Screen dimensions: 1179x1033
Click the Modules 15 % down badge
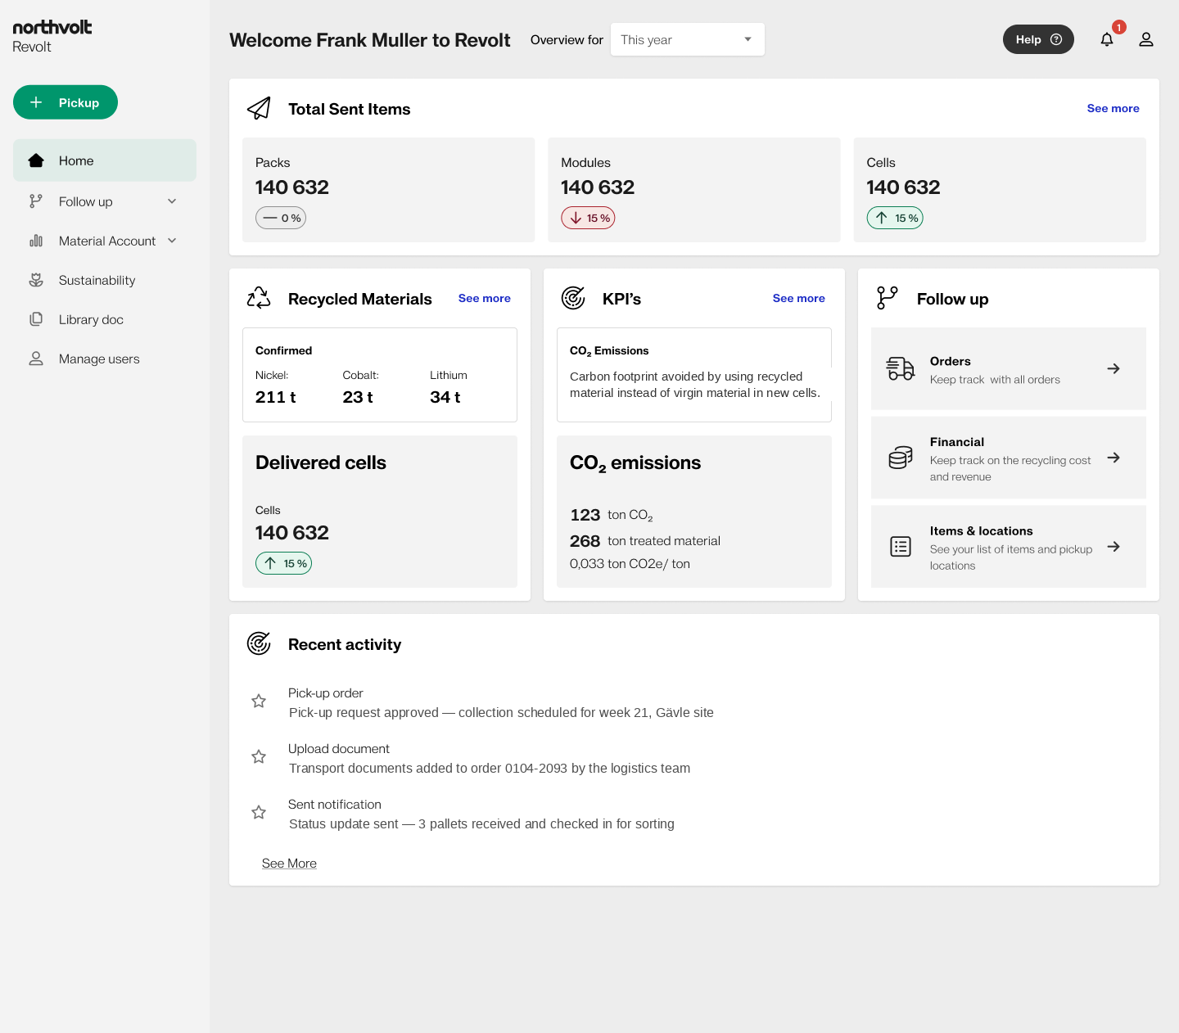(588, 218)
